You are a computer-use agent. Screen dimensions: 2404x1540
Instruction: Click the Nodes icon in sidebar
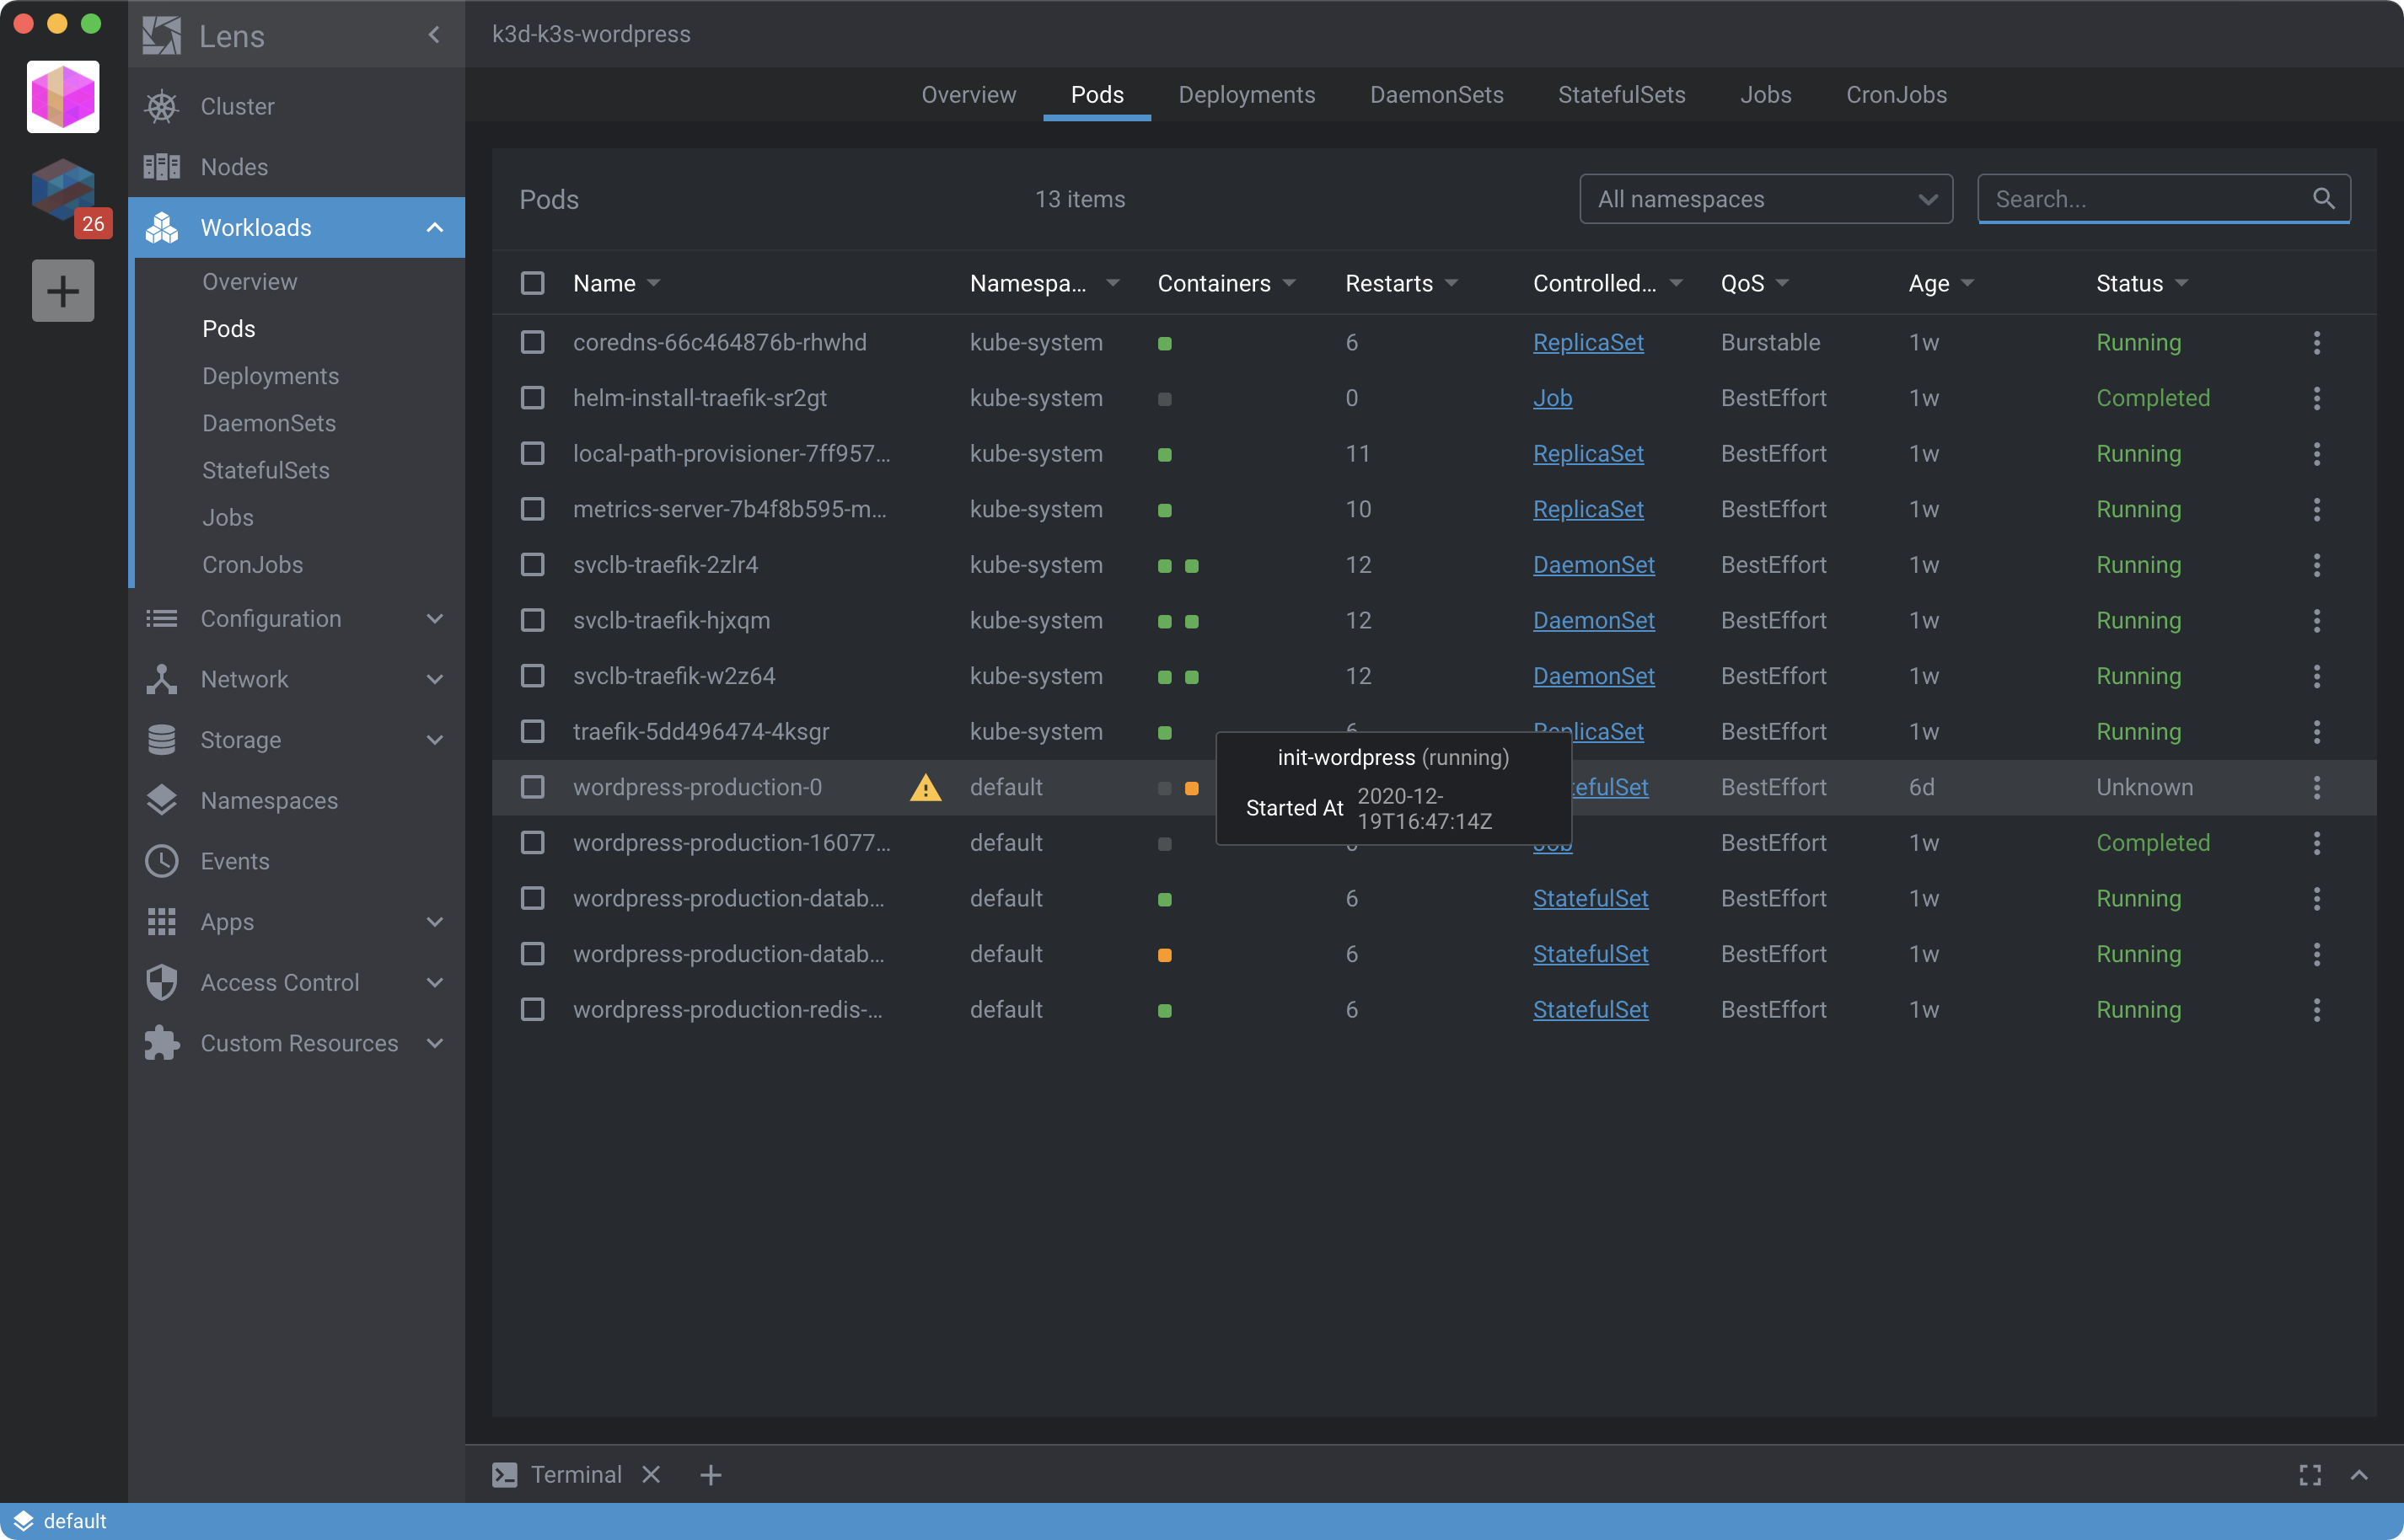(x=161, y=167)
